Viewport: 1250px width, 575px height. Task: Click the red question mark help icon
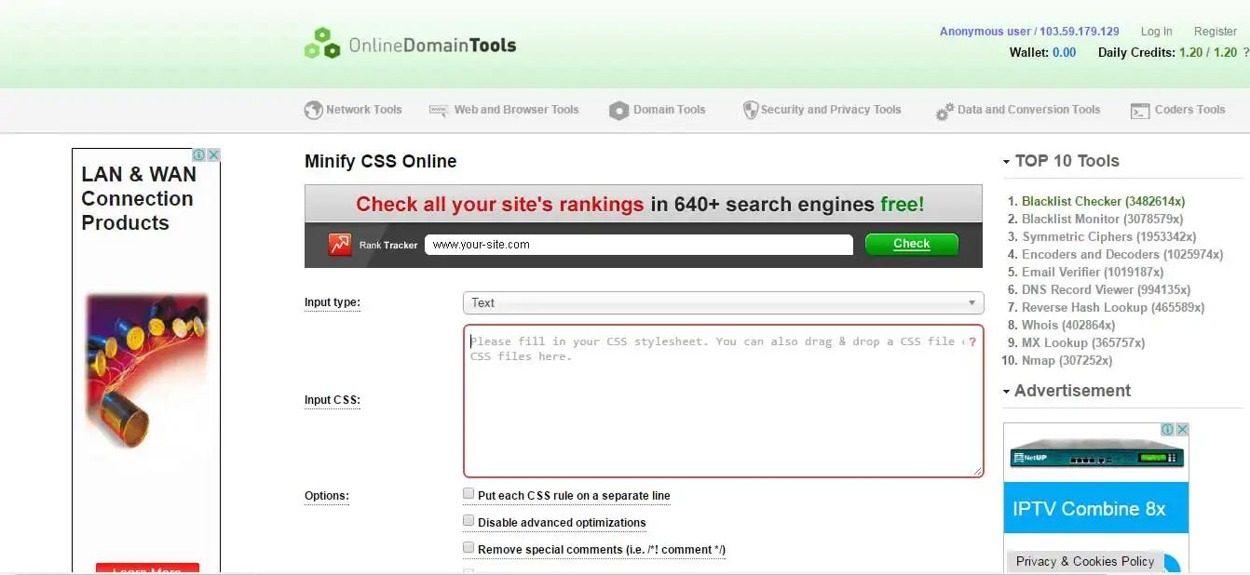[972, 342]
